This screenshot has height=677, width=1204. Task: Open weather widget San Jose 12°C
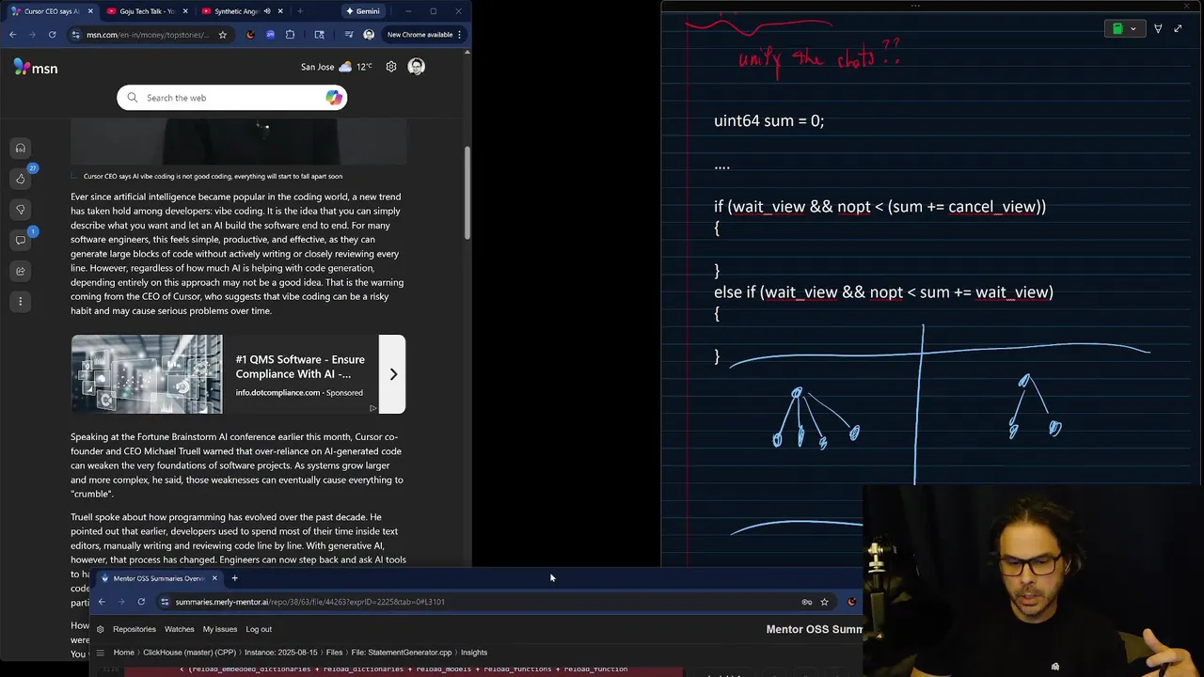(337, 67)
